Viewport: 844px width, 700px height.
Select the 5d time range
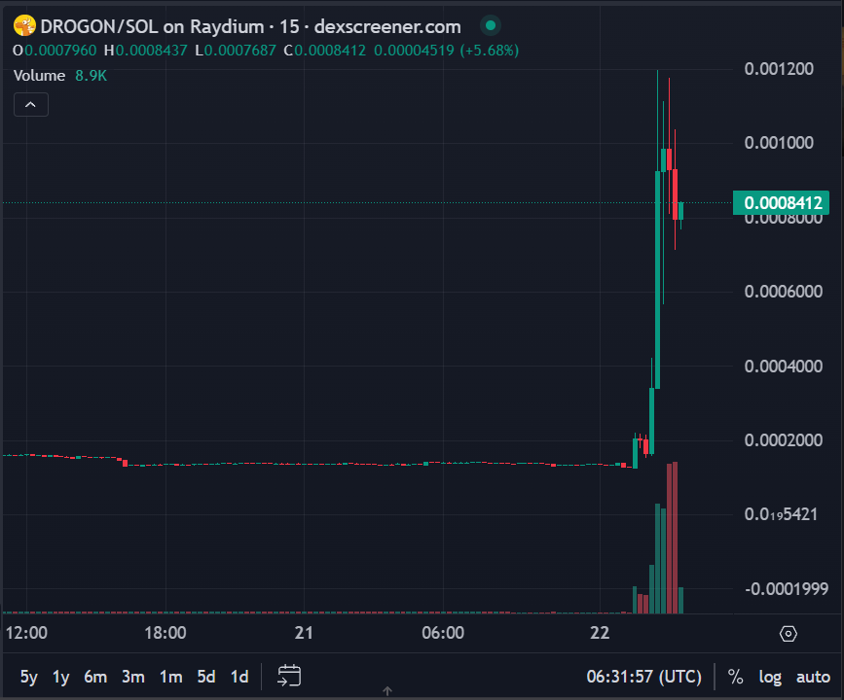click(206, 677)
